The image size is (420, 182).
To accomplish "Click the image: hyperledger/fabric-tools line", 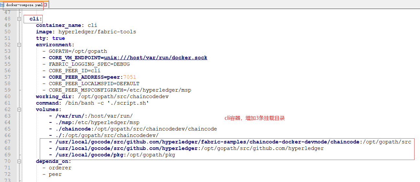I will (86, 32).
